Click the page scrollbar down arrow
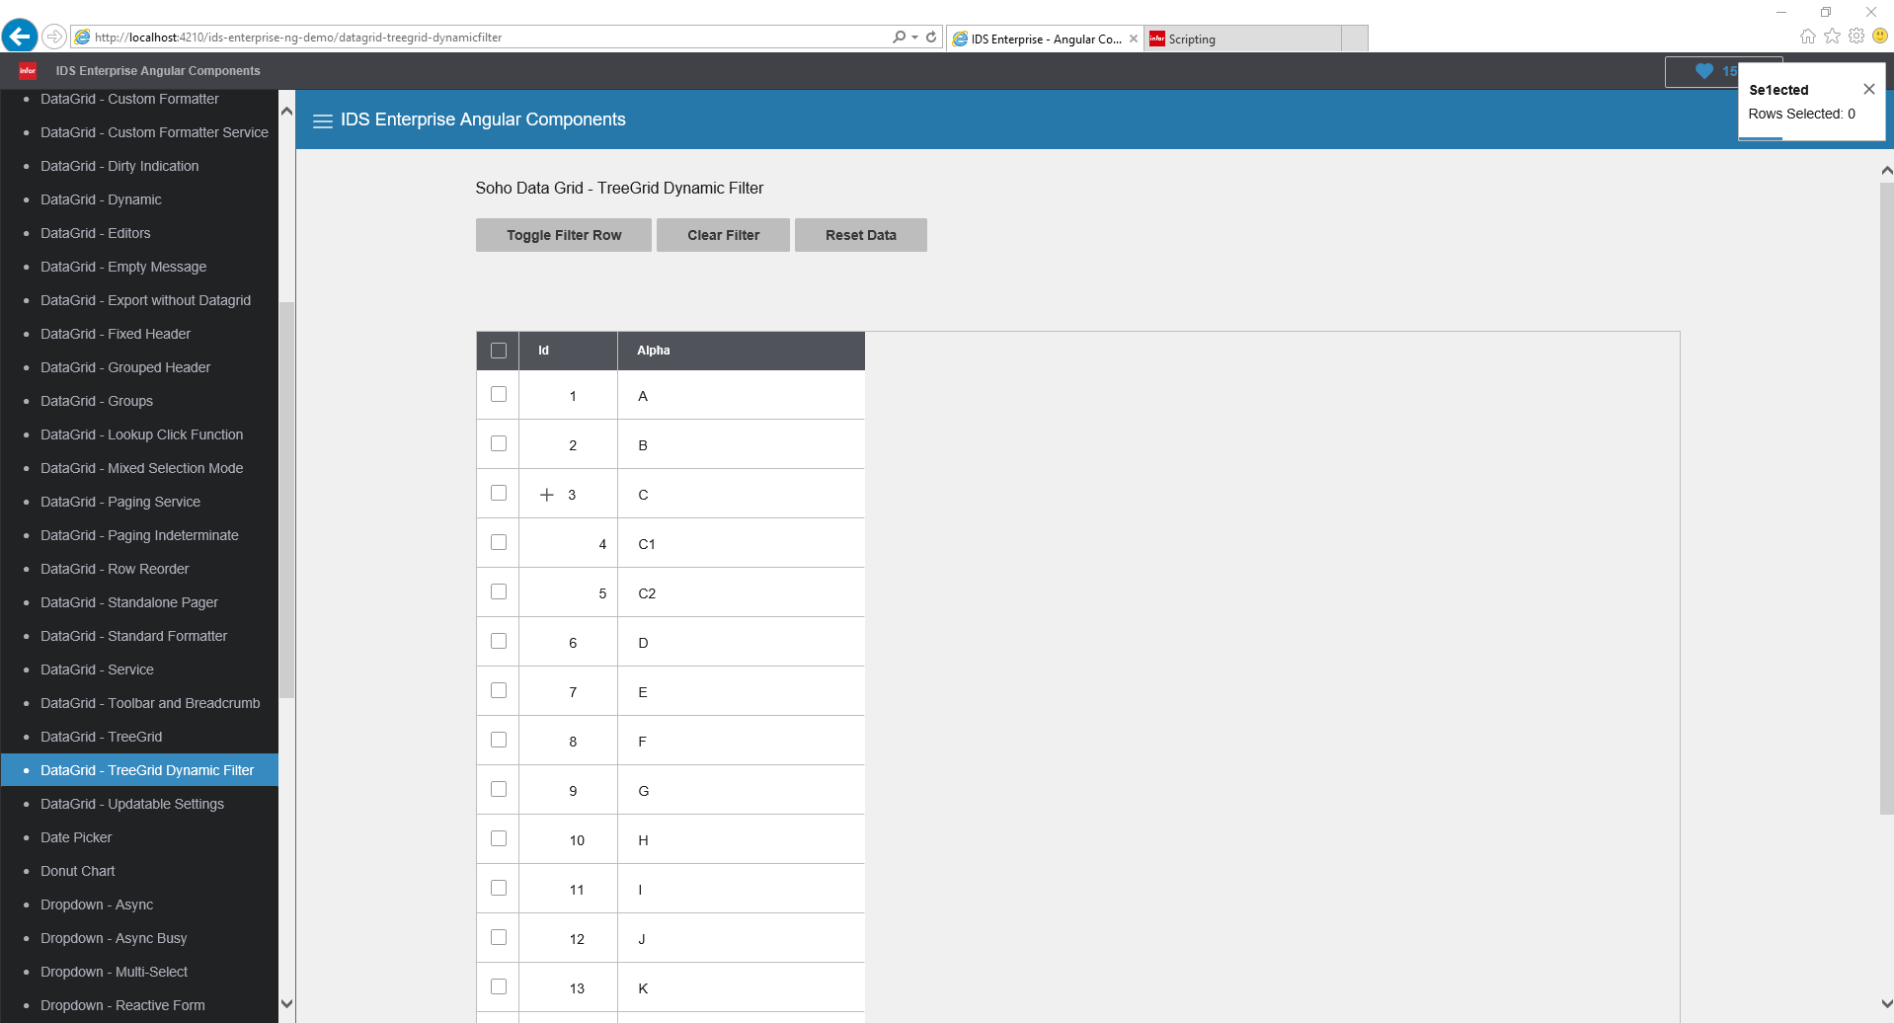 [1886, 1003]
